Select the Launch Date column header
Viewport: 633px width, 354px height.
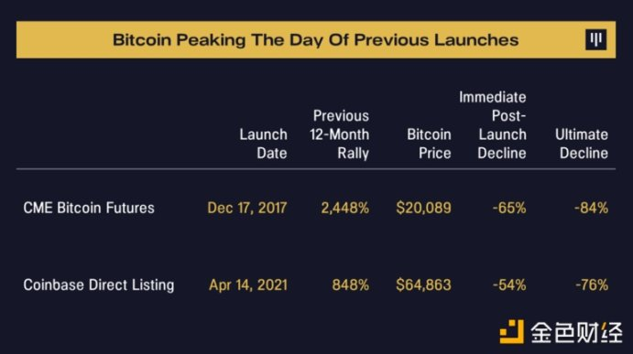point(263,144)
